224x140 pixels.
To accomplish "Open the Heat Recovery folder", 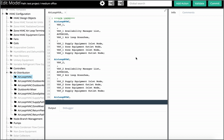I will pos(21,56).
